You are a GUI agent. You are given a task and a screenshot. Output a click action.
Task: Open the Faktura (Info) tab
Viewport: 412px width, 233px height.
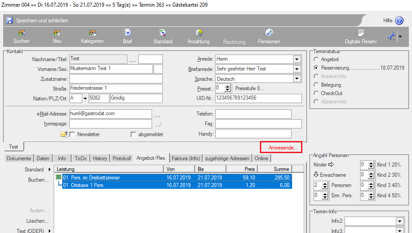pos(186,158)
